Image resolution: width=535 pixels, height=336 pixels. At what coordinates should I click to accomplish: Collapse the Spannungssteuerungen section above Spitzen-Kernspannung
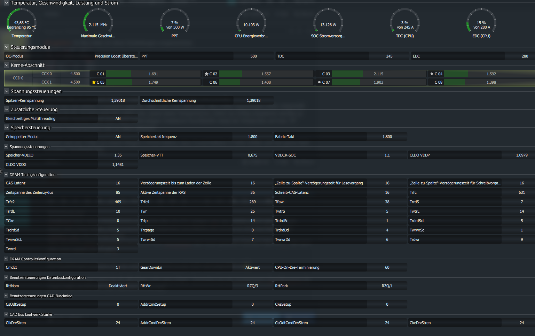pos(7,91)
